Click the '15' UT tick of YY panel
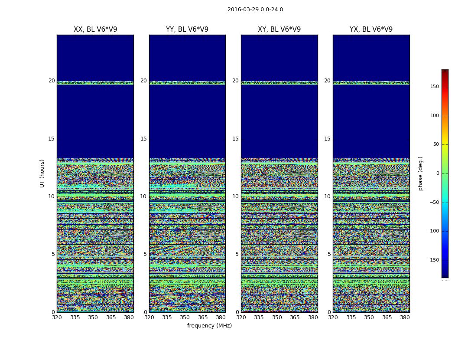The image size is (455, 347). [x=143, y=139]
